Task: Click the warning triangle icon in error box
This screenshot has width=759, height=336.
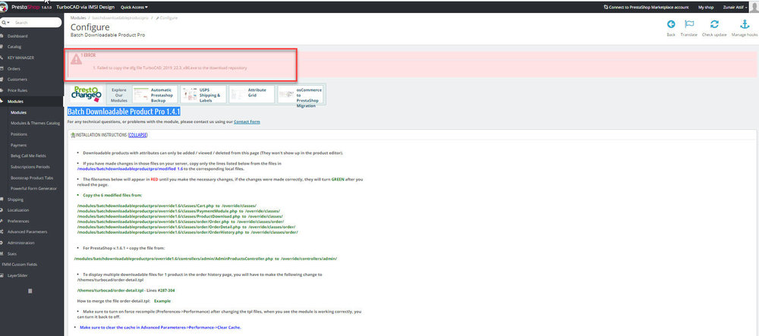Action: tap(76, 59)
